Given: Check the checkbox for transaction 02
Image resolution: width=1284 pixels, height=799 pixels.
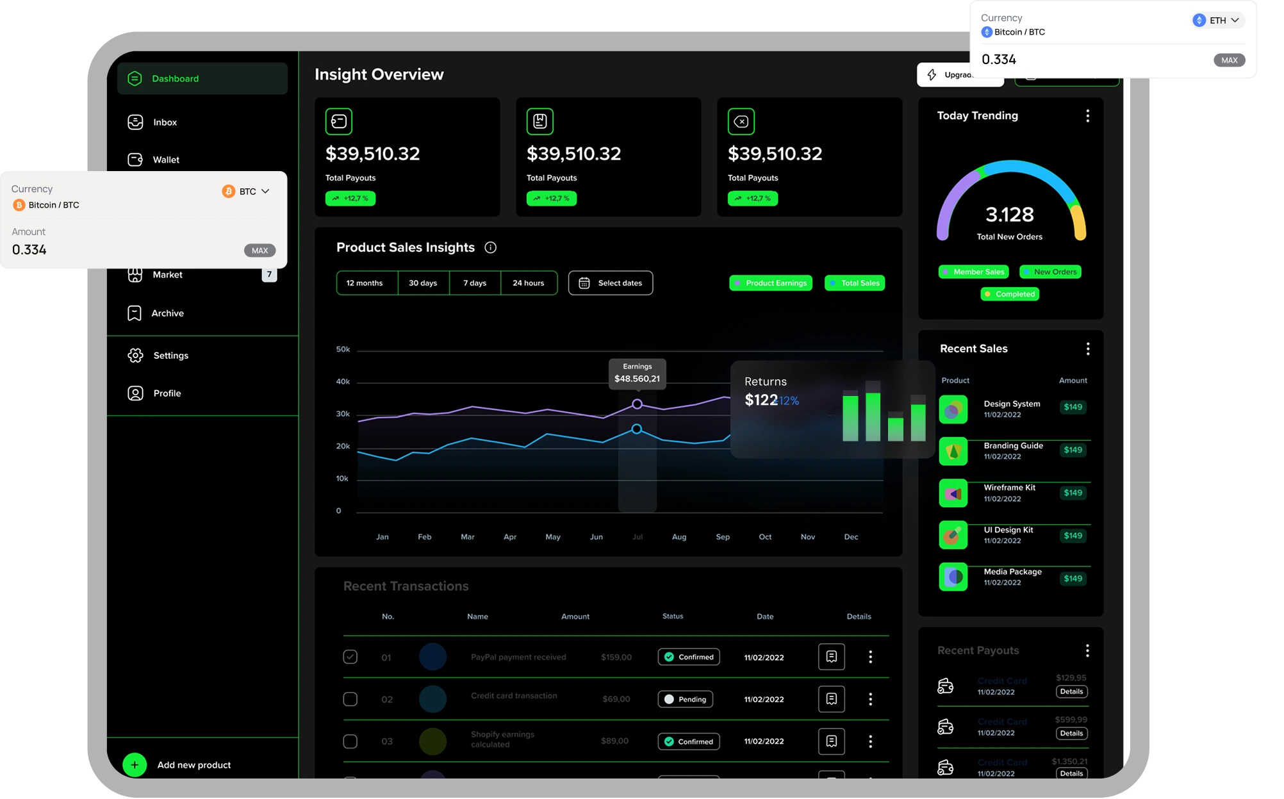Looking at the screenshot, I should (350, 699).
